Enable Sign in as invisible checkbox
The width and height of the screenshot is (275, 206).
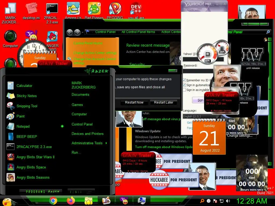[x=184, y=90]
